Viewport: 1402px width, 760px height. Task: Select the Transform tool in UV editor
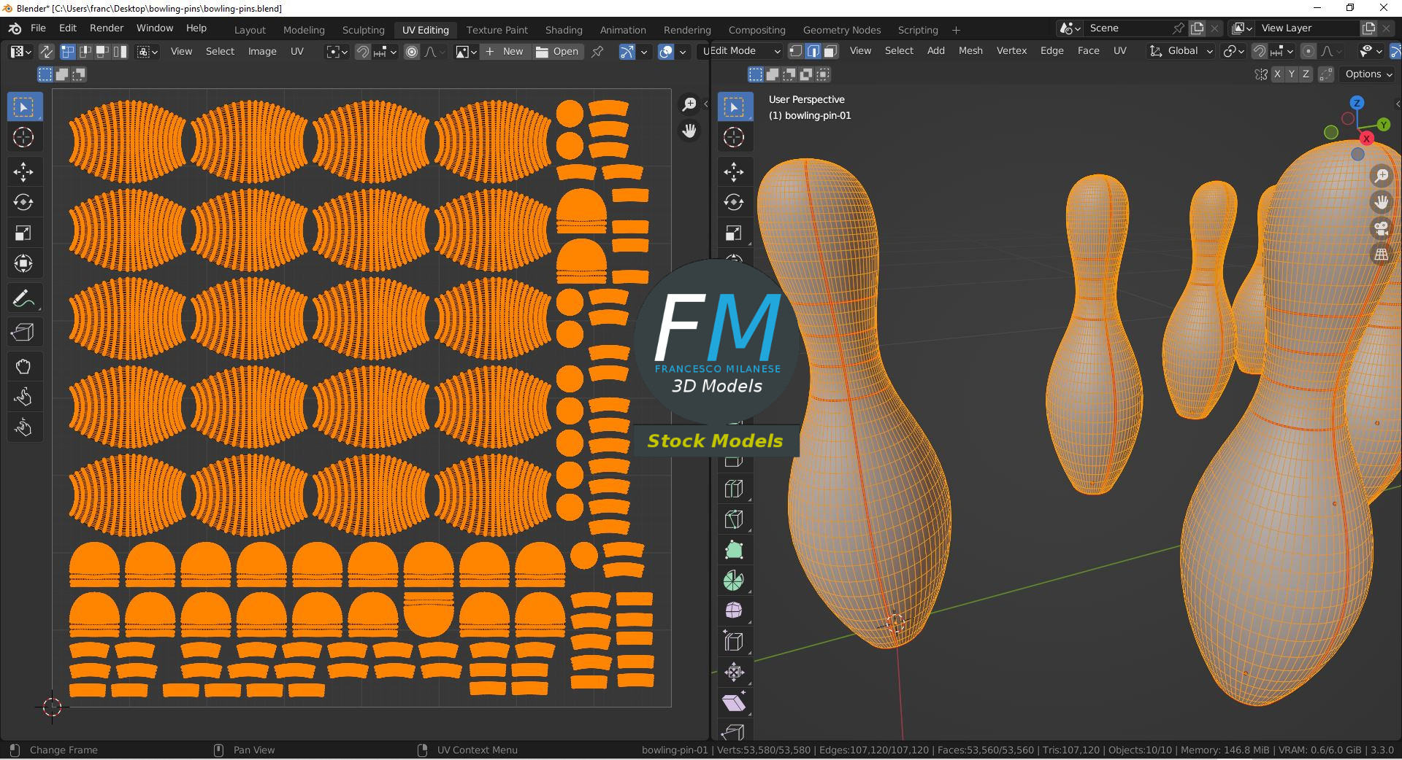tap(23, 263)
